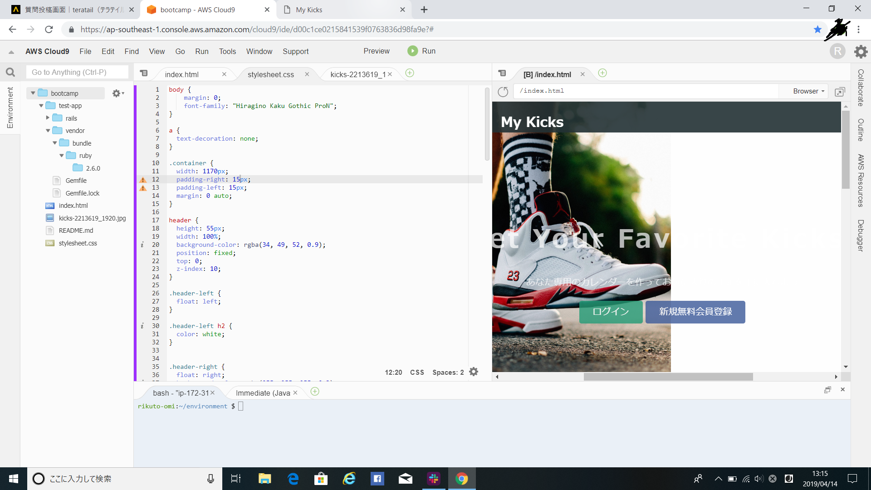This screenshot has width=871, height=490.
Task: Open the Tools menu
Action: pos(227,51)
